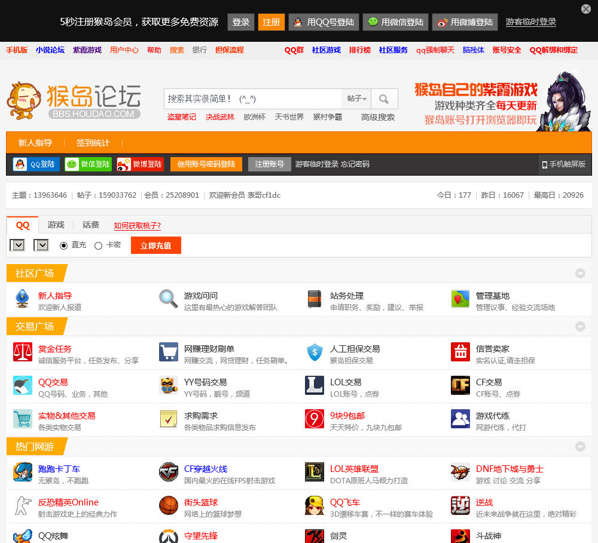598x543 pixels.
Task: Close the top registration banner
Action: [x=586, y=9]
